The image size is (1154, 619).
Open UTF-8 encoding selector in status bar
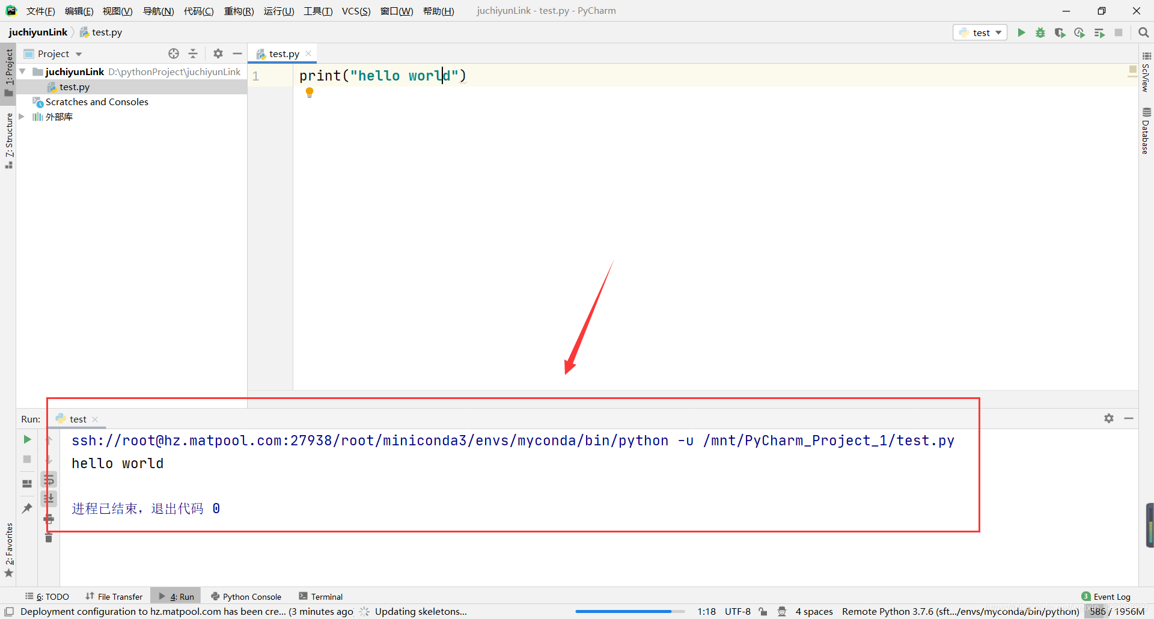point(737,611)
